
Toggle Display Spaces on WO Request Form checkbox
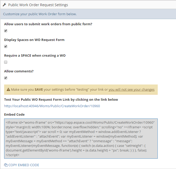pos(6,46)
